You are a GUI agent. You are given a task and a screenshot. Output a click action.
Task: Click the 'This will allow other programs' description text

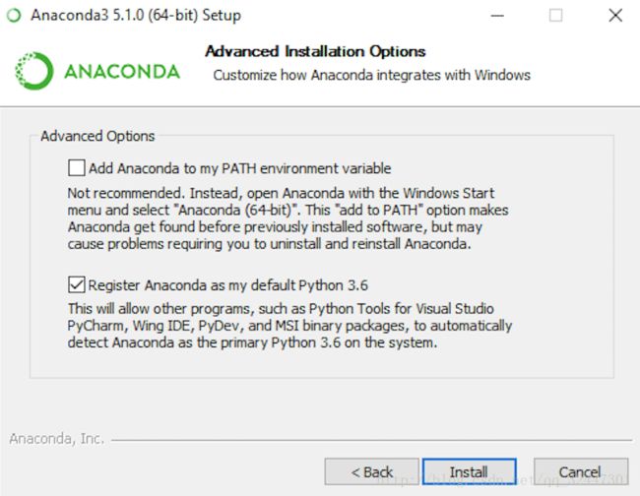289,326
